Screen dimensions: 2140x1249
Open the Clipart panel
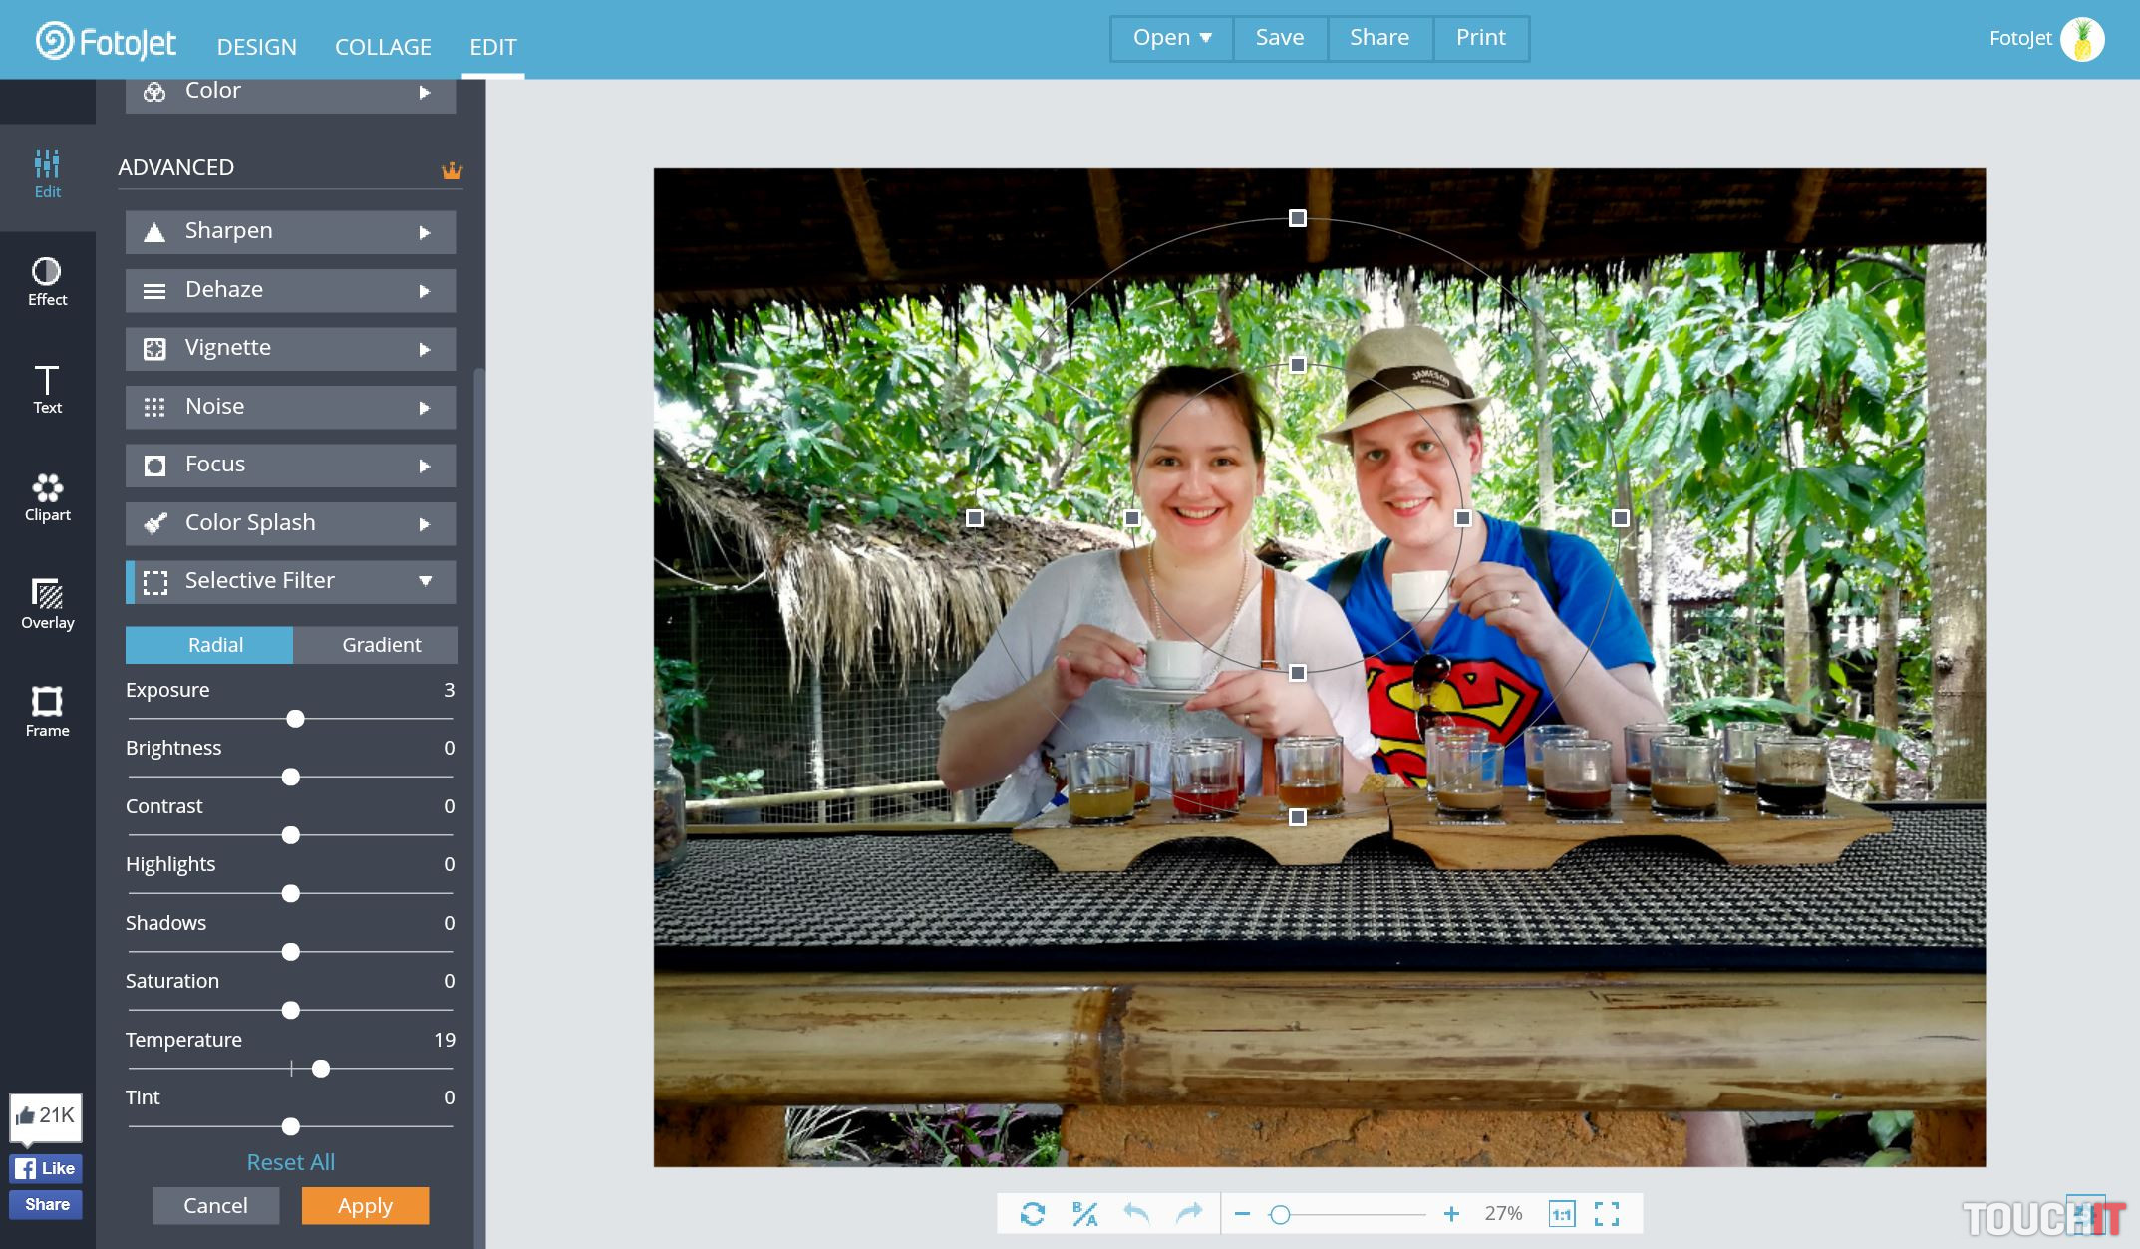[x=47, y=497]
